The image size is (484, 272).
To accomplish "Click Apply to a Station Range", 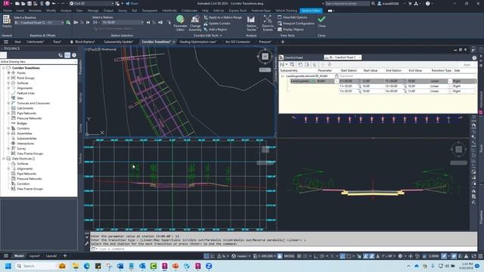I will pyautogui.click(x=223, y=17).
